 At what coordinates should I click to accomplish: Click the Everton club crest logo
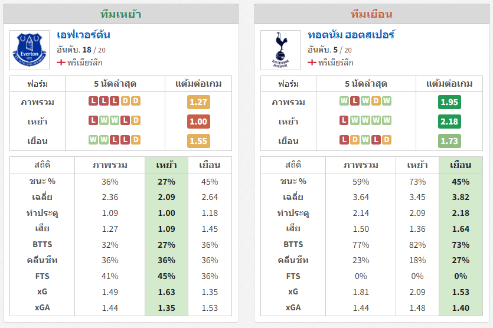30,50
